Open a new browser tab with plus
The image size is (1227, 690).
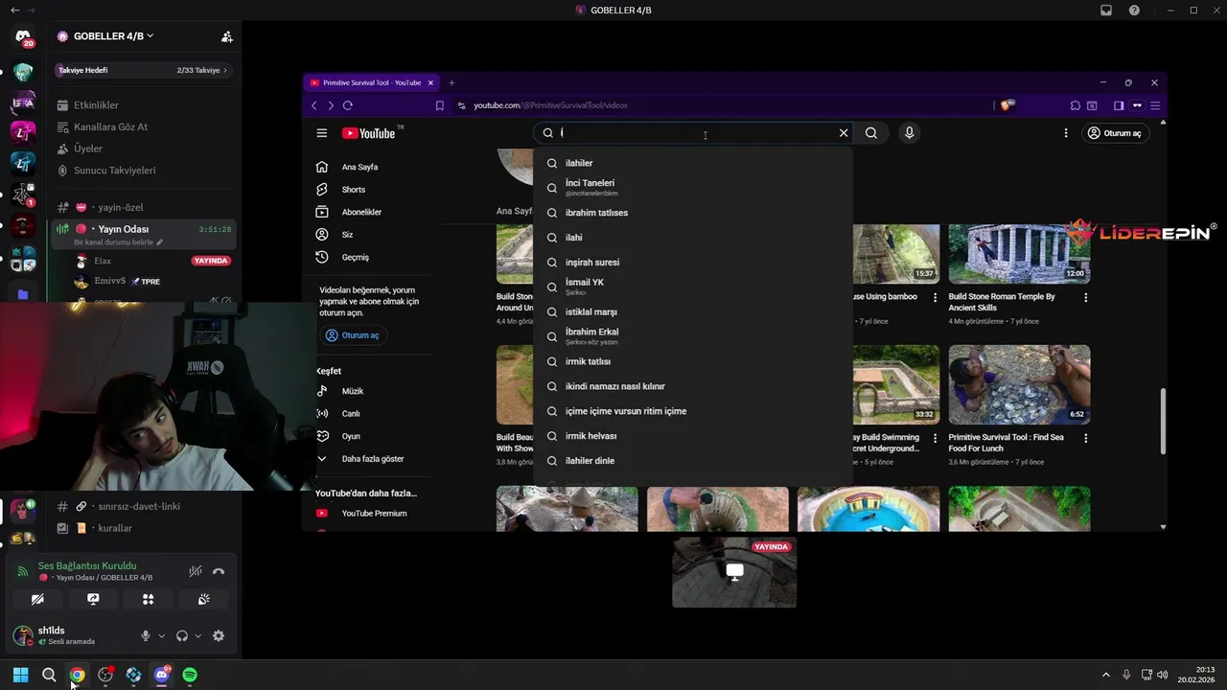tap(451, 82)
